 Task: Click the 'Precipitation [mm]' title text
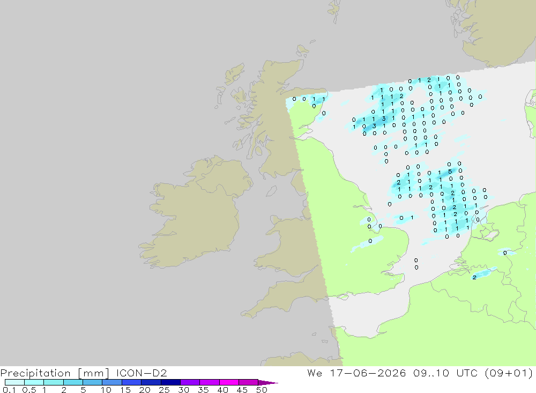[55, 373]
